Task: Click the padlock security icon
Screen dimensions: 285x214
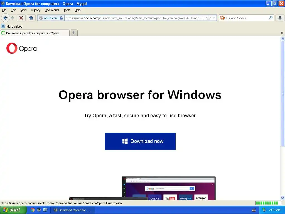Action: (x=61, y=18)
